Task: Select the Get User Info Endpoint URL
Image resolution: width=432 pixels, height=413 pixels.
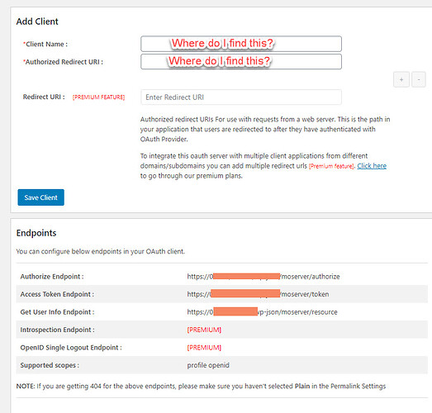Action: tap(262, 312)
